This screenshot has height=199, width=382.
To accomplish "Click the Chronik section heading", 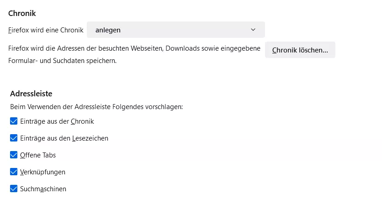I will pos(22,13).
